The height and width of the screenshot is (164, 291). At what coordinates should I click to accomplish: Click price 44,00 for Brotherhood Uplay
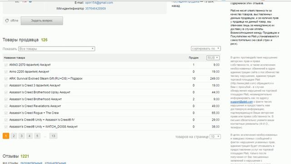216,92
